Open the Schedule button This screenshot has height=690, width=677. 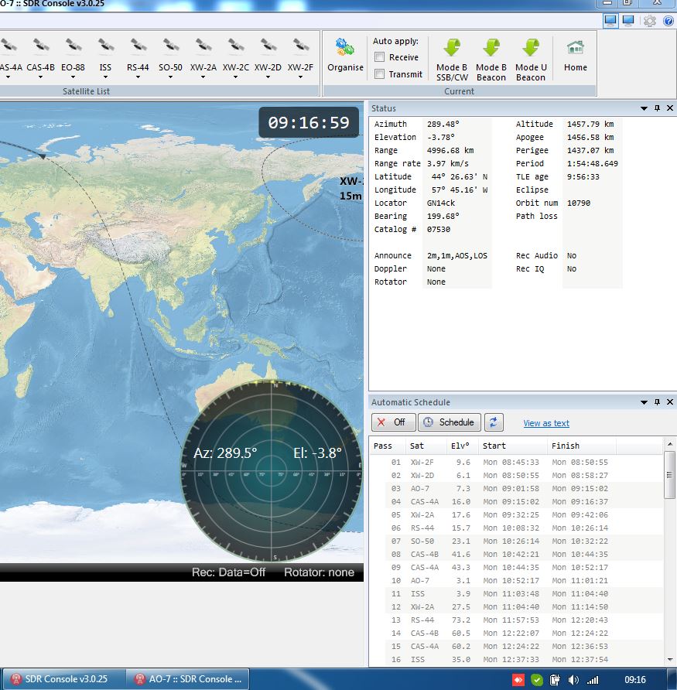pos(449,422)
